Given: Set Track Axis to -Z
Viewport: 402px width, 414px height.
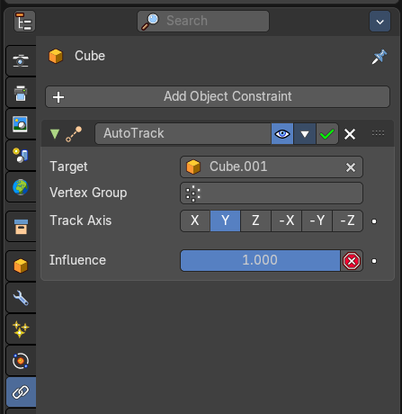Looking at the screenshot, I should pos(348,220).
